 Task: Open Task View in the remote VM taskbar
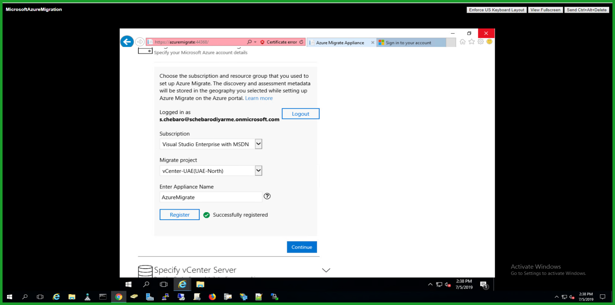point(164,284)
